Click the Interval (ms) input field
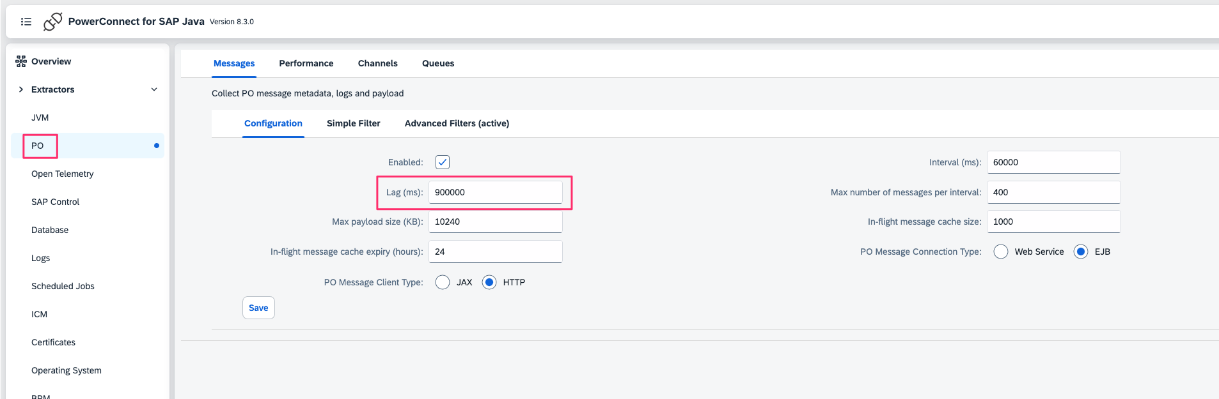The width and height of the screenshot is (1219, 399). tap(1053, 162)
